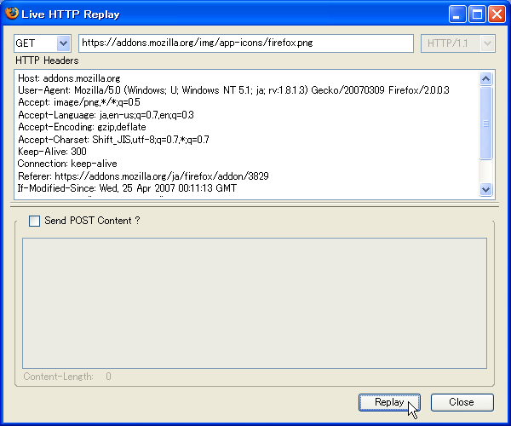Click the 'HTTP Headers' label
511x426 pixels.
[x=47, y=60]
